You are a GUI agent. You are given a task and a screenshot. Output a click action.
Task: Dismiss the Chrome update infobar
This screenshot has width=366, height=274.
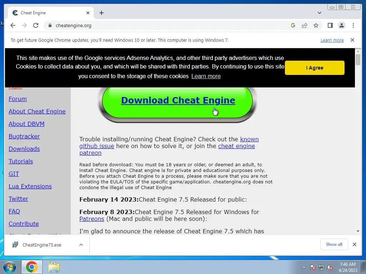click(352, 40)
